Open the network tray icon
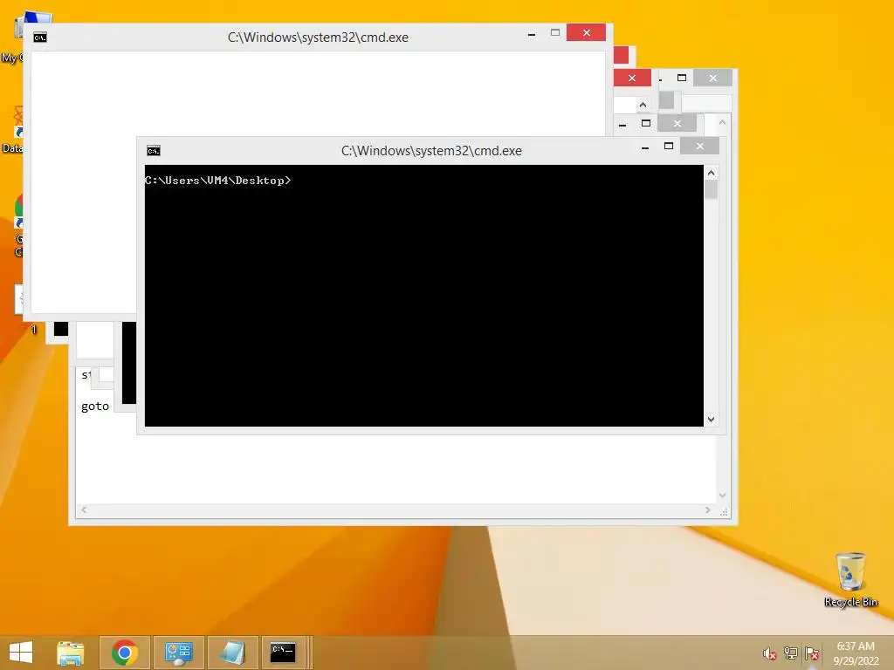This screenshot has width=894, height=670. click(x=790, y=653)
